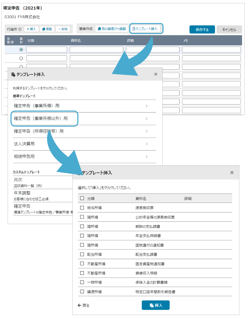The height and width of the screenshot is (319, 248).
Task: Toggle the select-all checkbox in header
Action: pos(82,199)
